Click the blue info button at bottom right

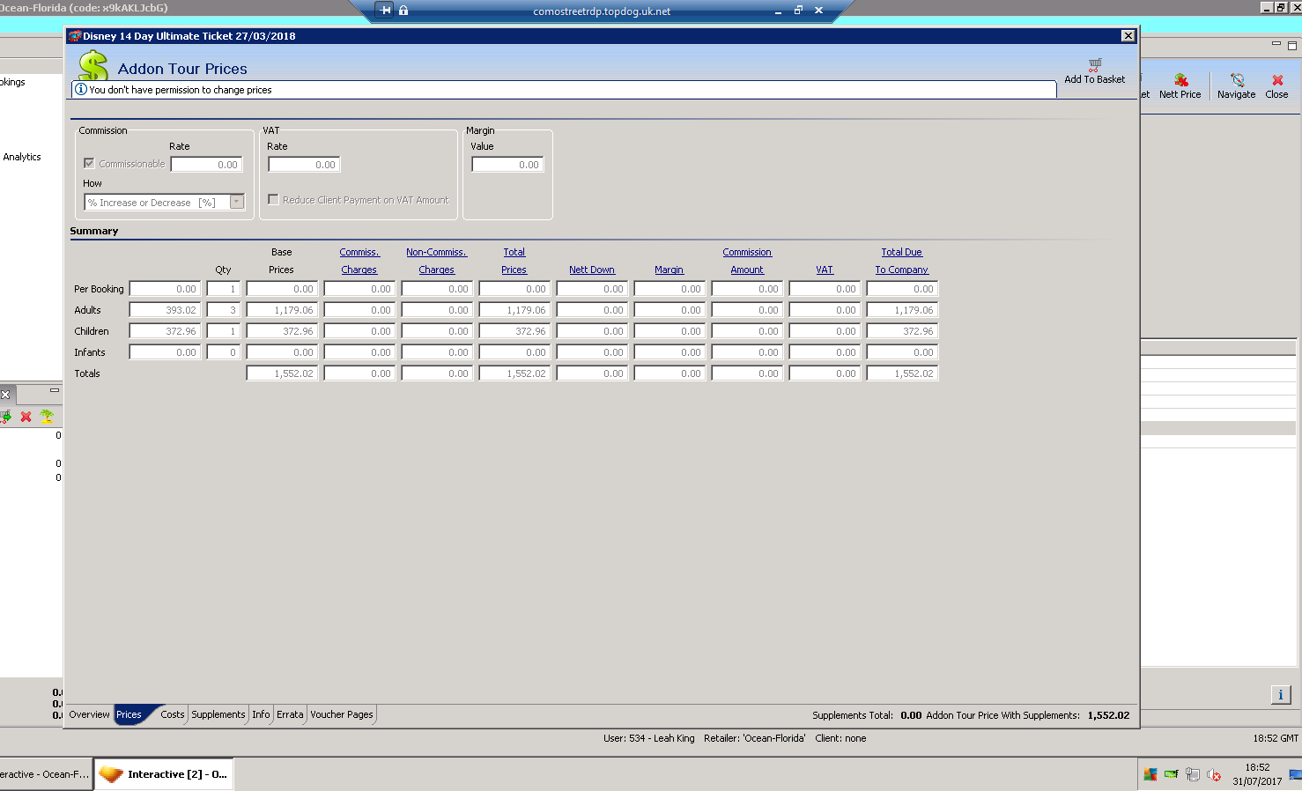click(x=1281, y=694)
